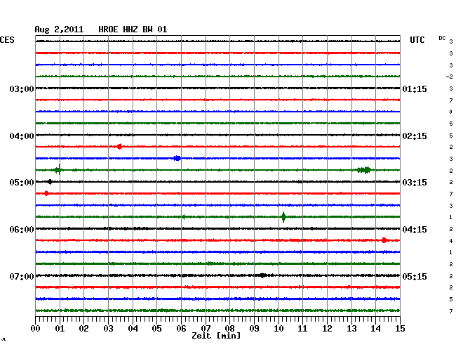Screen dimensions: 456x347
Task: Click the '03:00' local time label
Action: [22, 89]
